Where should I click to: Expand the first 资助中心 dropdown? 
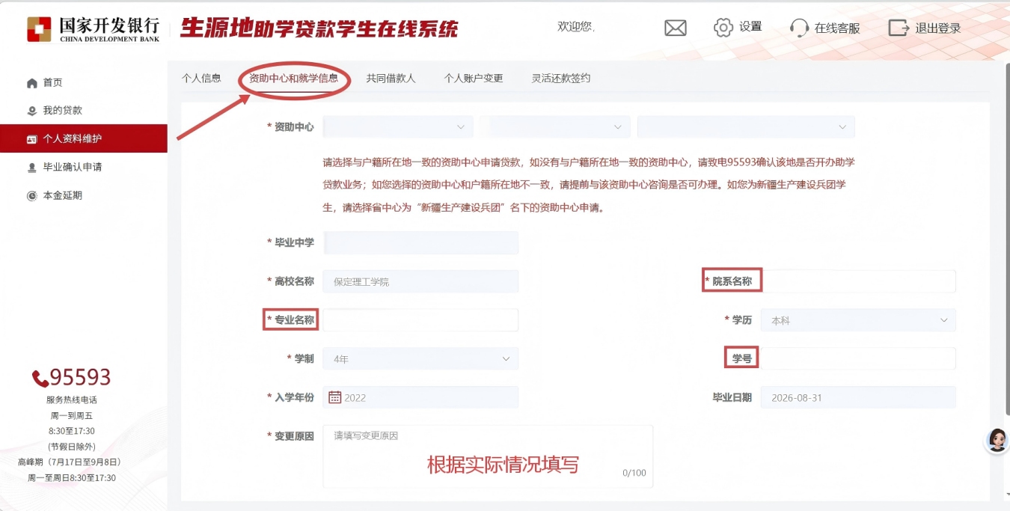pyautogui.click(x=398, y=127)
